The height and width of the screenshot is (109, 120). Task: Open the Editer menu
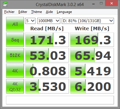(23, 12)
